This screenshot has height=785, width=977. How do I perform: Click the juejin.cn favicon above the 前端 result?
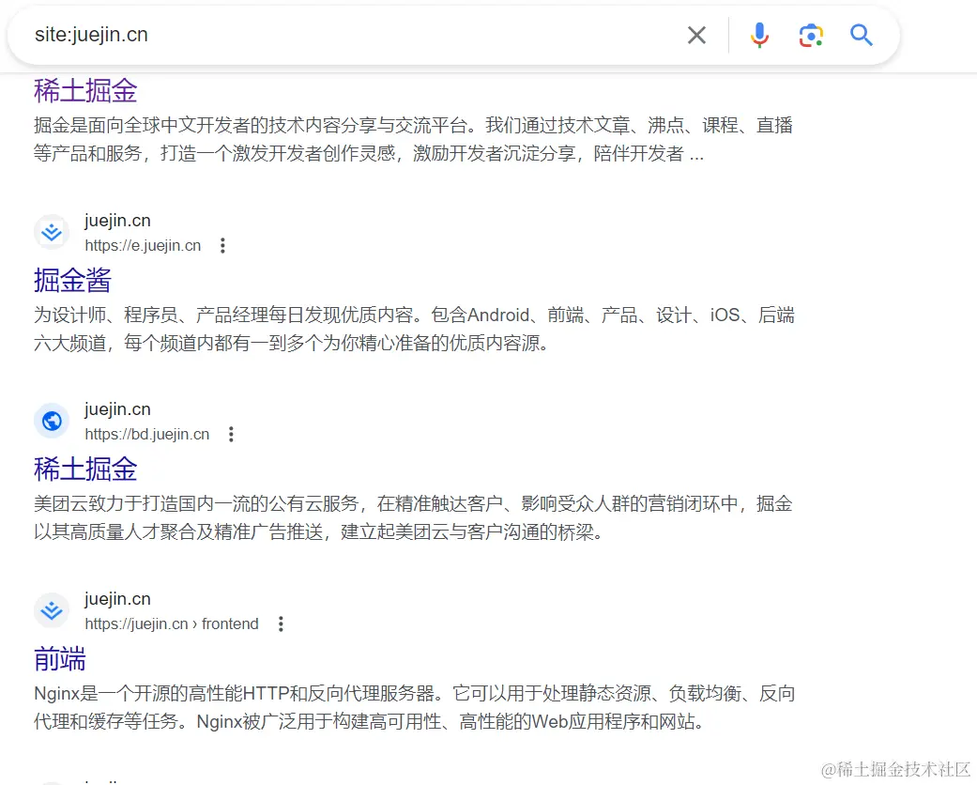tap(52, 609)
